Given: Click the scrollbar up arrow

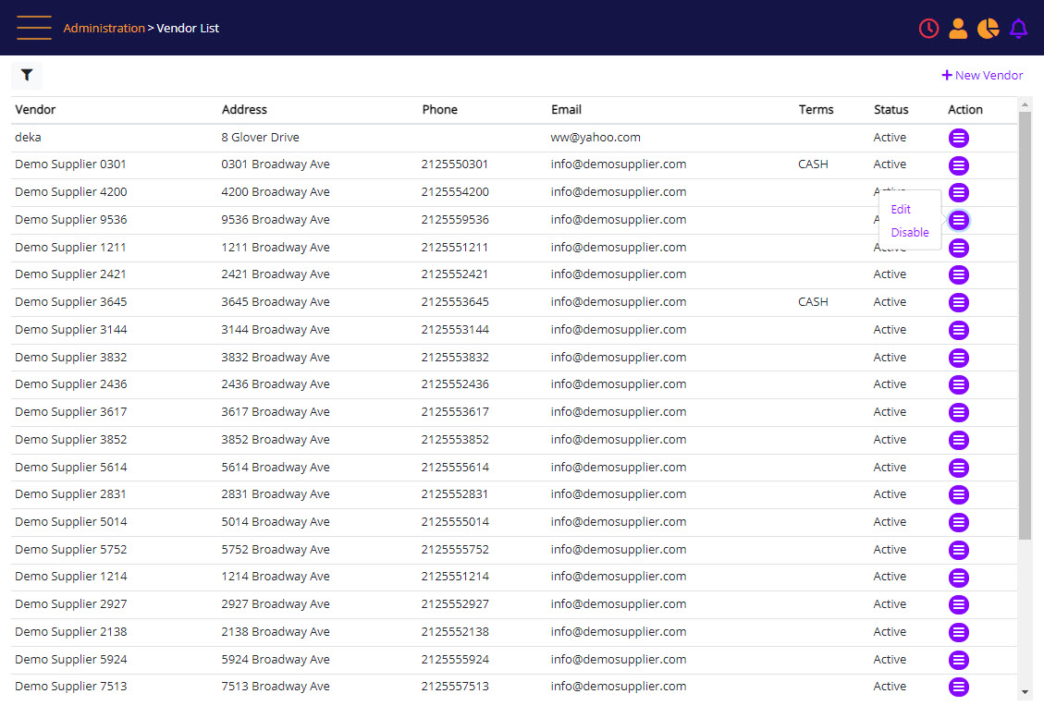Looking at the screenshot, I should (1025, 104).
